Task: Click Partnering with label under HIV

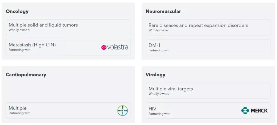Action: coord(159,114)
